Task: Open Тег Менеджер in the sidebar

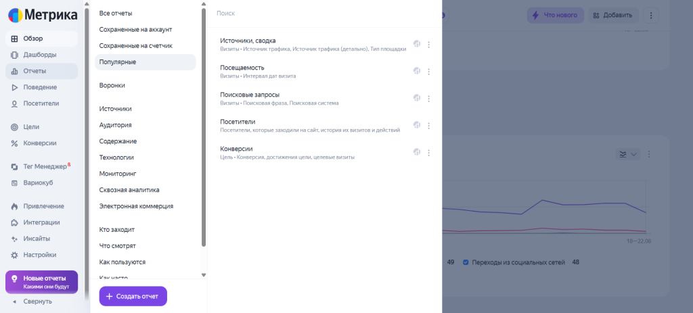Action: [x=42, y=166]
